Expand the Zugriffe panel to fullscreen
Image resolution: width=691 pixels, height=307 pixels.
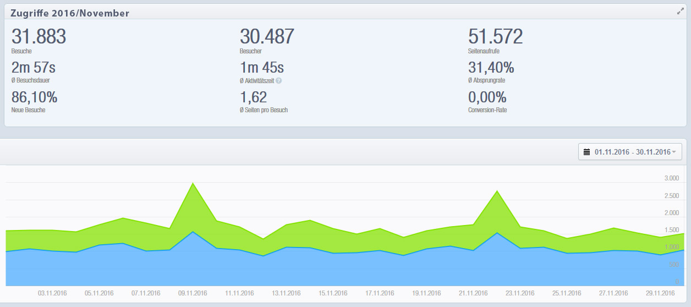680,12
